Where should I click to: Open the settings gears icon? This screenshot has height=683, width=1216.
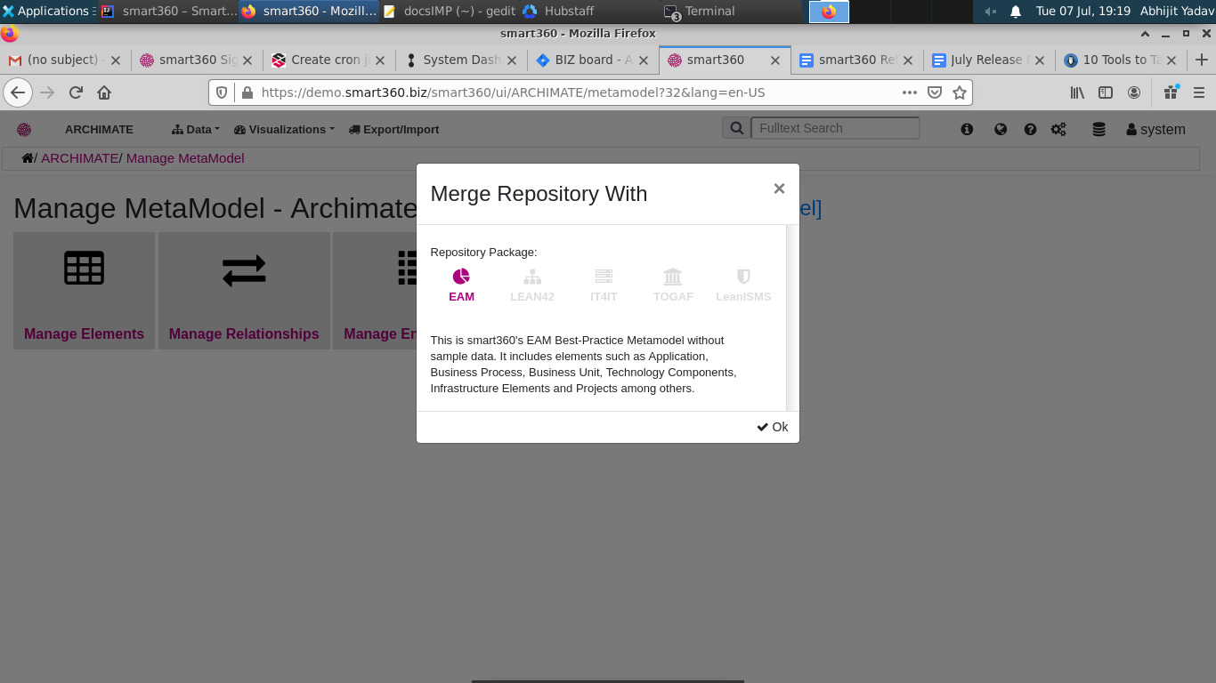(1058, 130)
